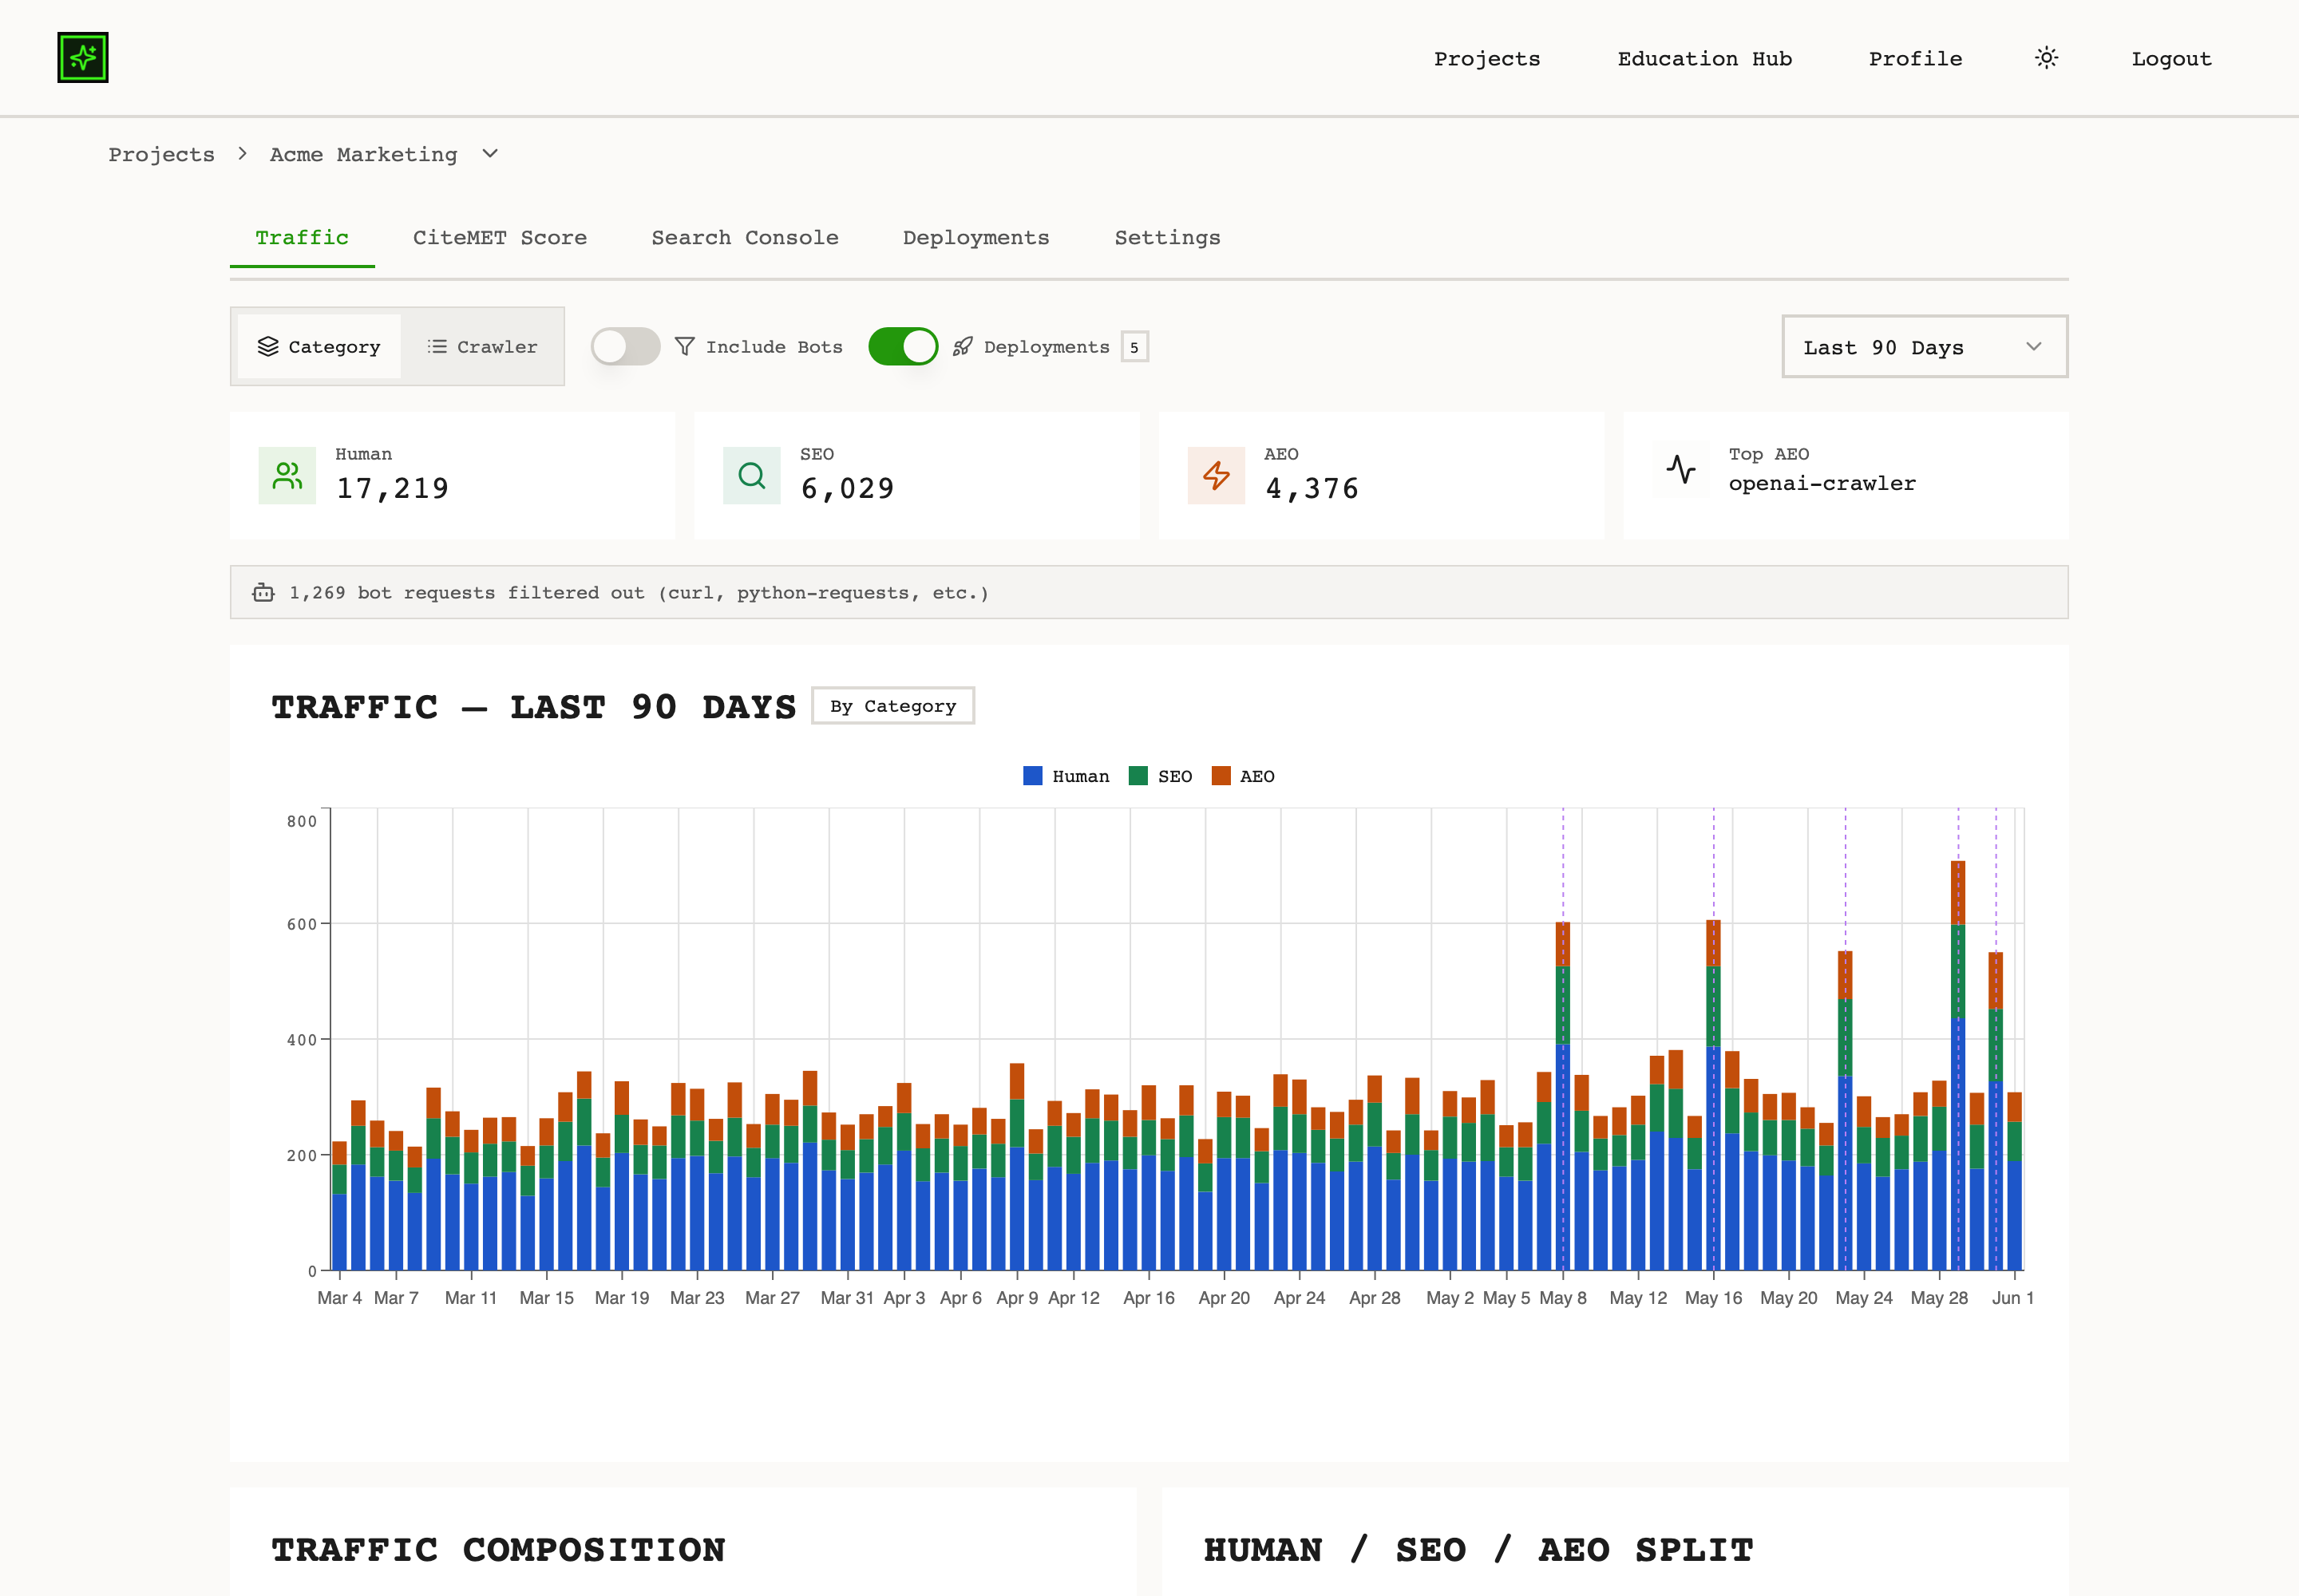Click the layers icon on Category
Screen dimensions: 2299x1596
[x=268, y=346]
